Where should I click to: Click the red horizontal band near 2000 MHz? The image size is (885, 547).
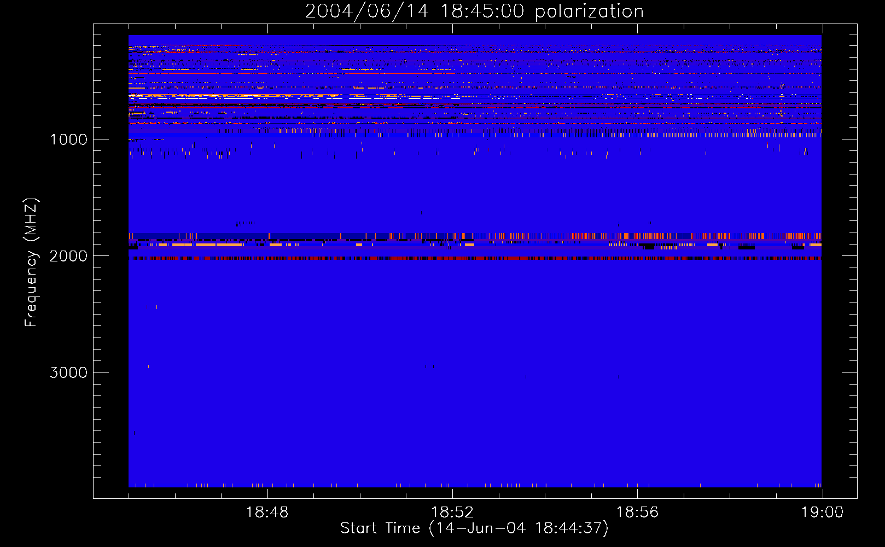475,258
